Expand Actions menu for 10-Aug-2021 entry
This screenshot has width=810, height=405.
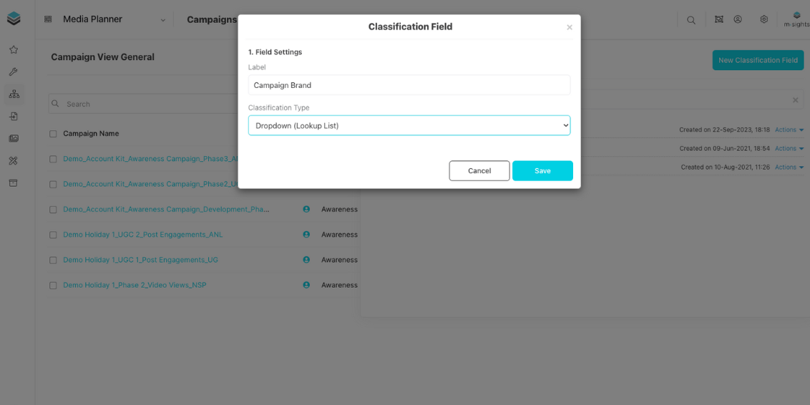tap(789, 167)
